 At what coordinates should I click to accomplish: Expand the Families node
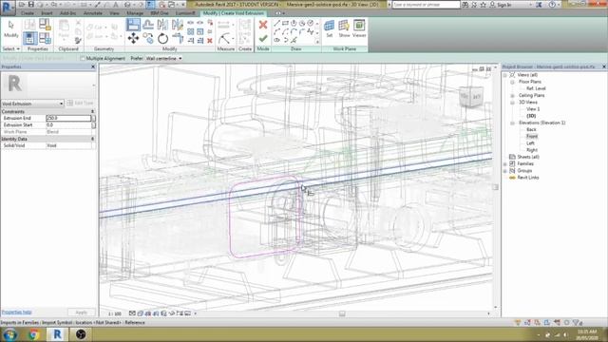[x=505, y=164]
